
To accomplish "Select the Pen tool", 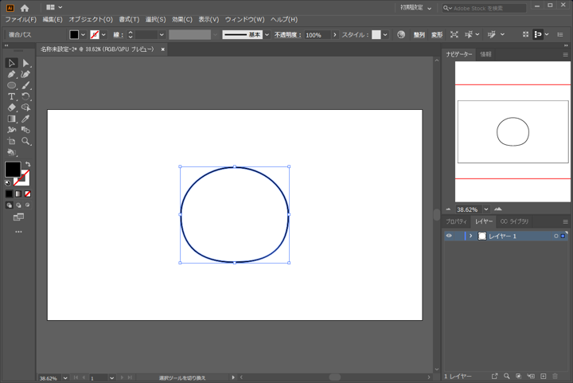I will (x=11, y=75).
